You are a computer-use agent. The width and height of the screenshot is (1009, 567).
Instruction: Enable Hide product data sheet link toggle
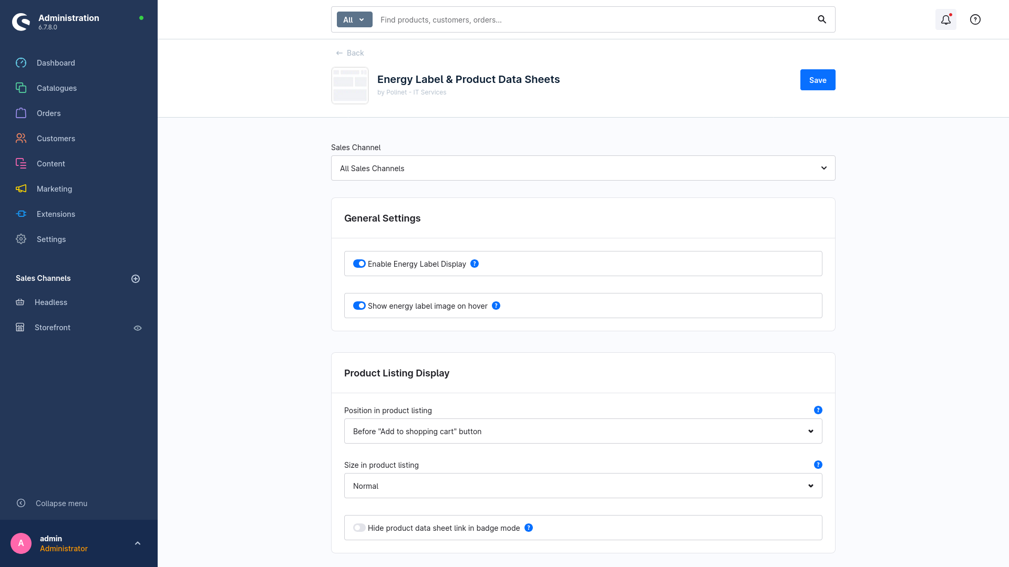click(x=359, y=528)
